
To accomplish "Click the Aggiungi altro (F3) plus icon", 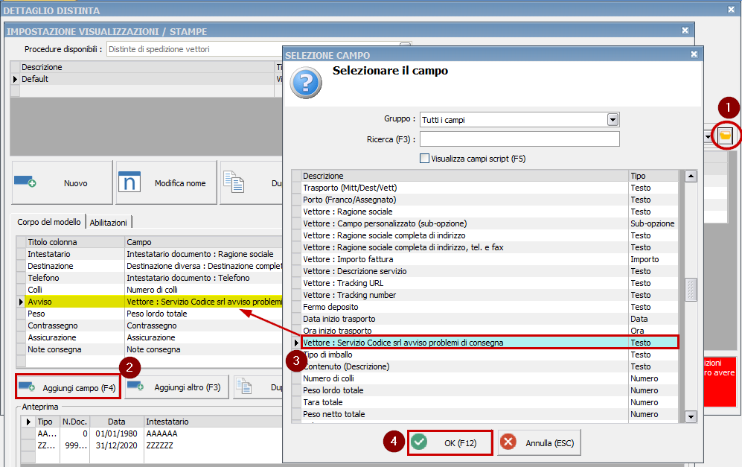I will [135, 387].
